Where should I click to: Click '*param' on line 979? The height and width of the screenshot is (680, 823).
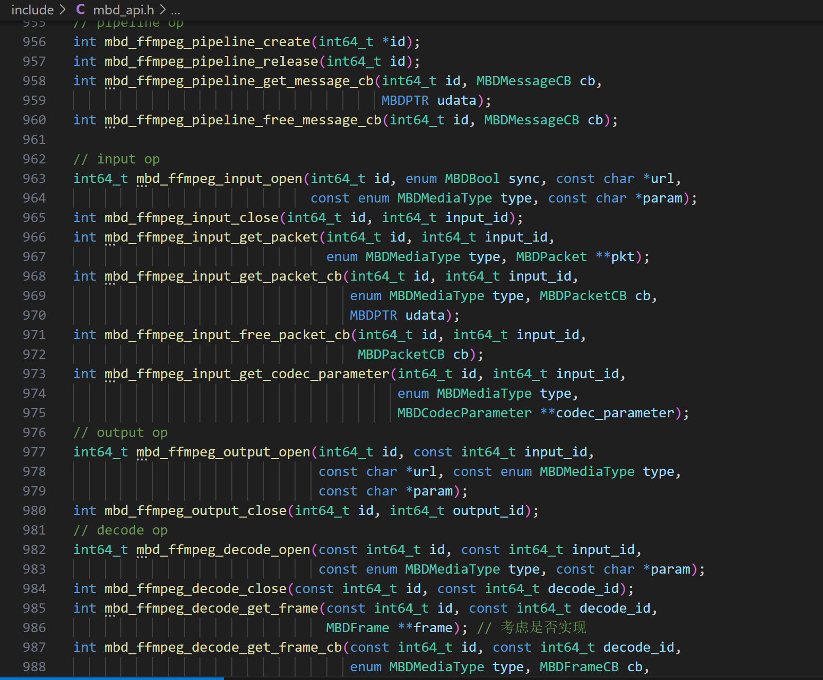(x=429, y=491)
